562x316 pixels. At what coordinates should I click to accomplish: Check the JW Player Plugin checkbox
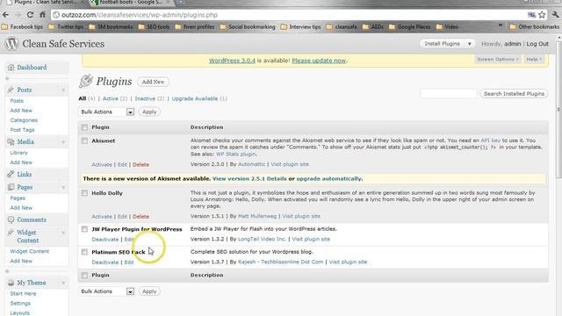[x=84, y=229]
